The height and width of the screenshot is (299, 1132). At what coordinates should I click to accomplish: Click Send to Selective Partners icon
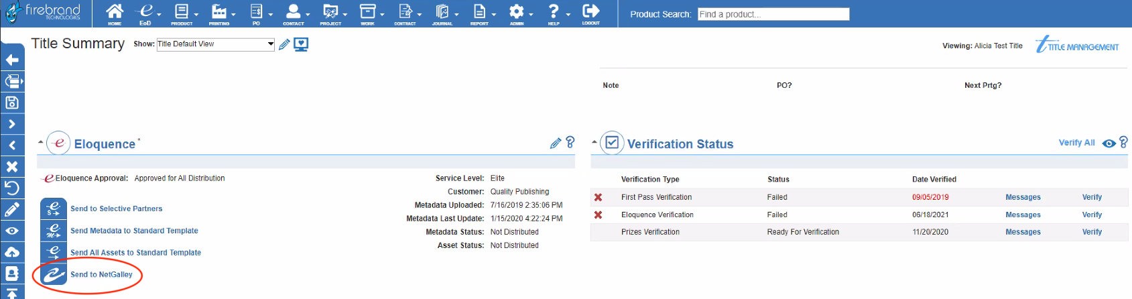pos(54,209)
